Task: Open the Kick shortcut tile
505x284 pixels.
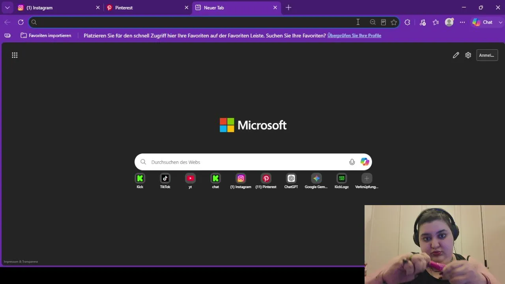Action: tap(140, 181)
